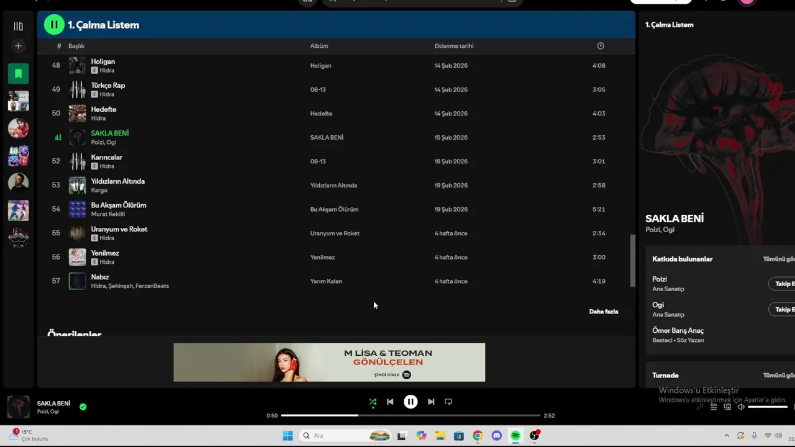This screenshot has width=795, height=447.
Task: Click Yenilmez album cover thumbnail
Action: (x=77, y=257)
